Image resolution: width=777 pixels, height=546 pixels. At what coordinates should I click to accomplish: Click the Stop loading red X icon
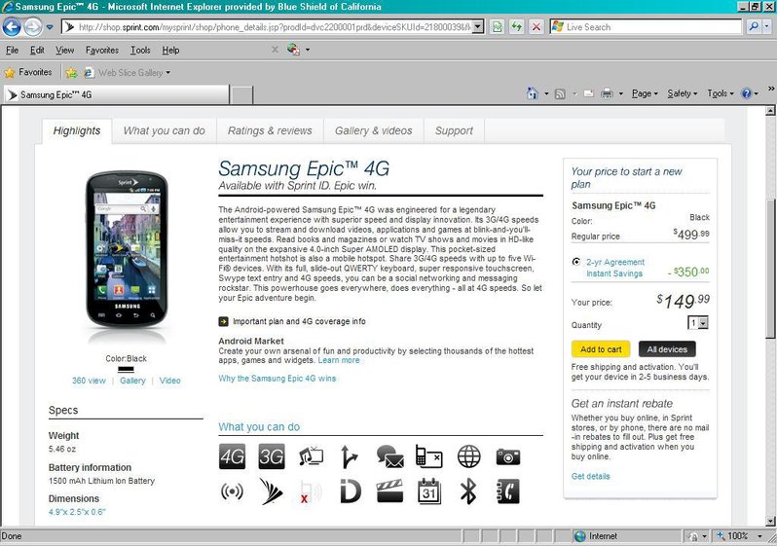(x=536, y=26)
